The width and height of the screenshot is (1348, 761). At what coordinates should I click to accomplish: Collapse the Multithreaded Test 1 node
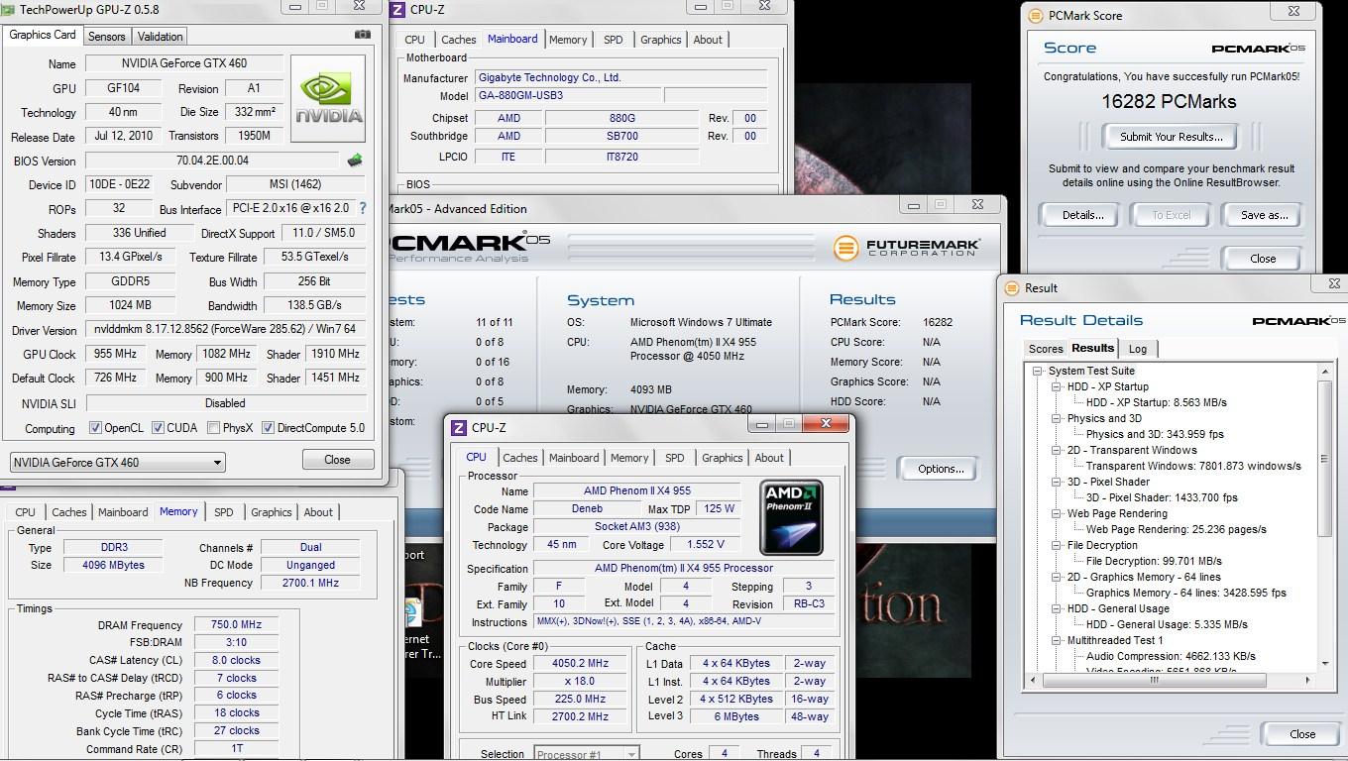[1057, 640]
